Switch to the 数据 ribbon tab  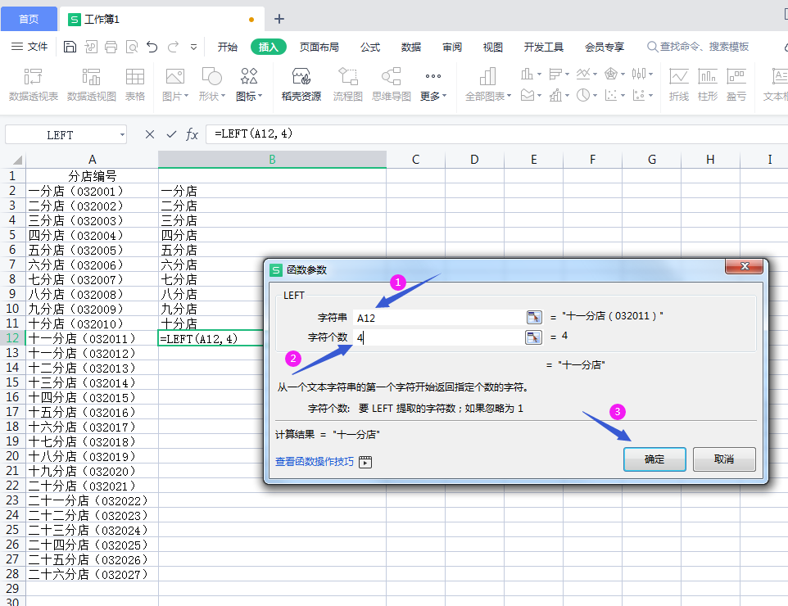pos(411,47)
